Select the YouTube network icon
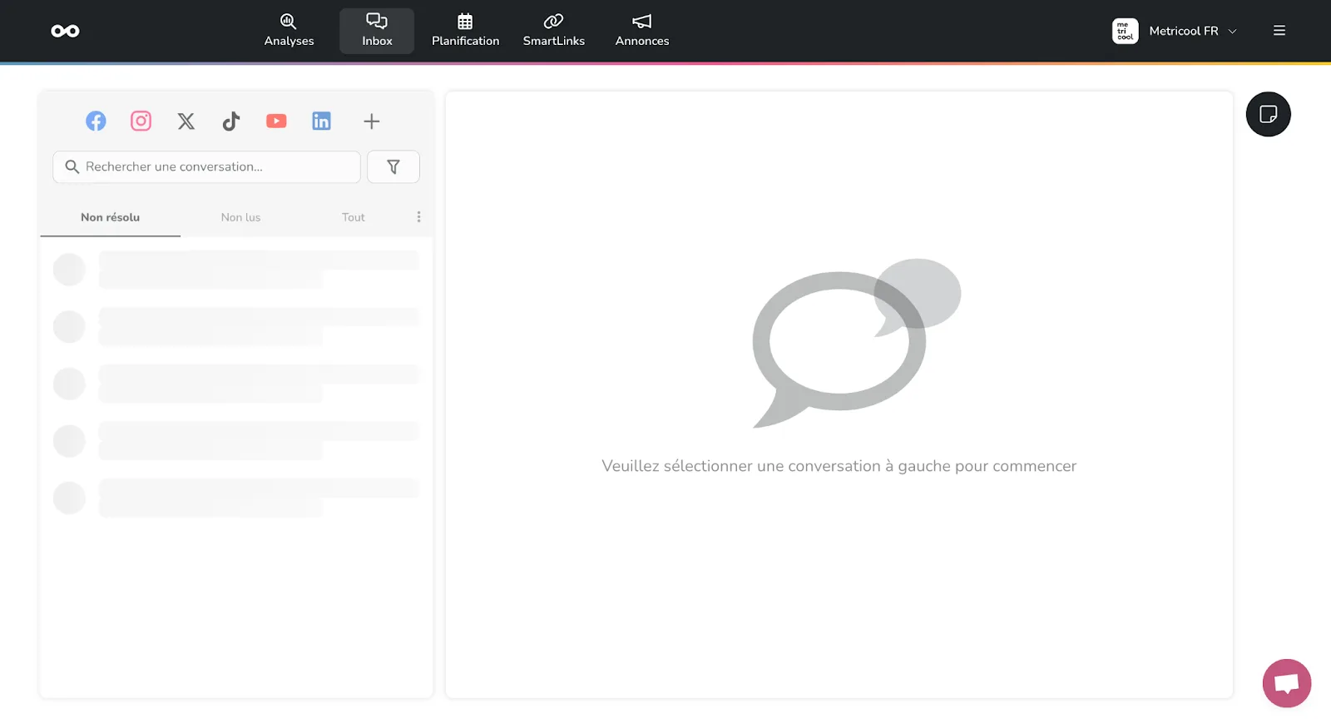 276,121
